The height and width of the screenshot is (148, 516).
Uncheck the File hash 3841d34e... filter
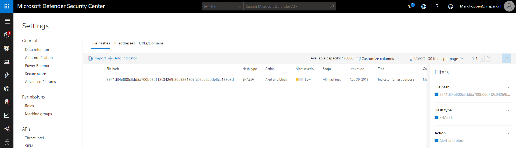point(436,94)
